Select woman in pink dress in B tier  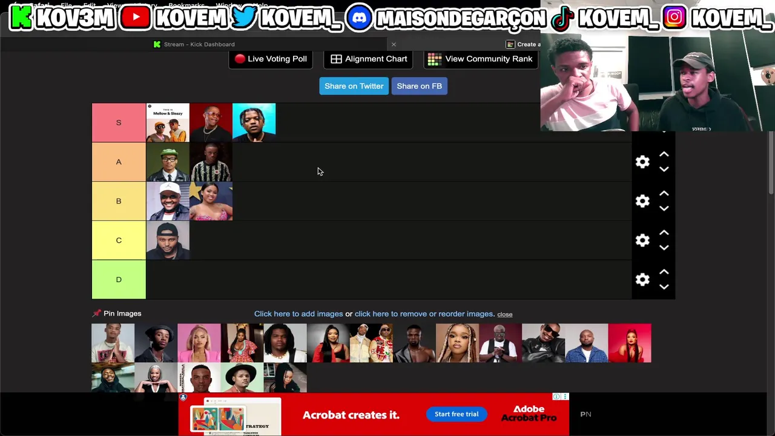coord(211,201)
